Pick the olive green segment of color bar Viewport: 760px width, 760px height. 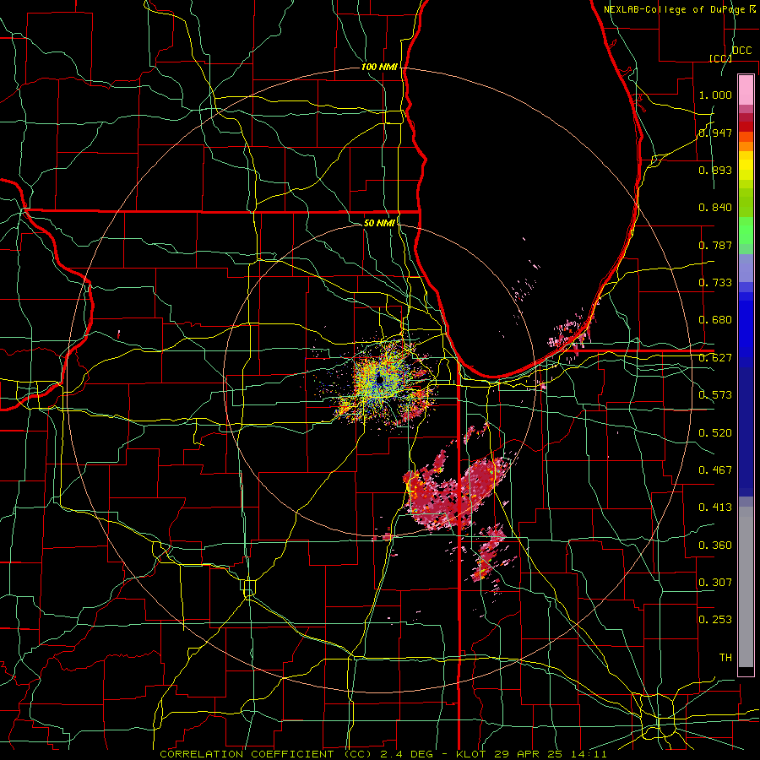(746, 202)
